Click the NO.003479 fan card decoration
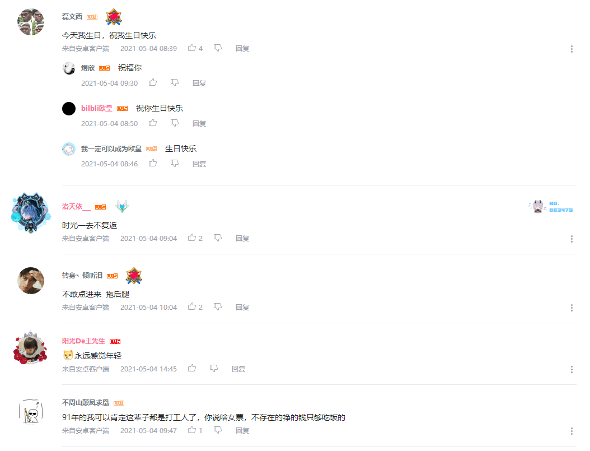 pyautogui.click(x=550, y=206)
